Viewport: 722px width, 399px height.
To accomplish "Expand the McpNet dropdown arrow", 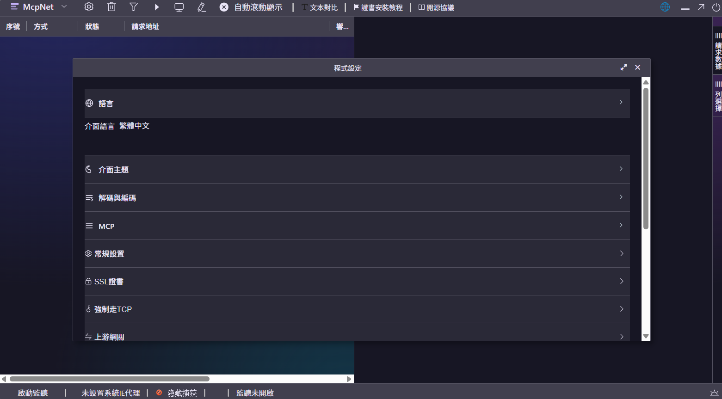I will pos(64,7).
